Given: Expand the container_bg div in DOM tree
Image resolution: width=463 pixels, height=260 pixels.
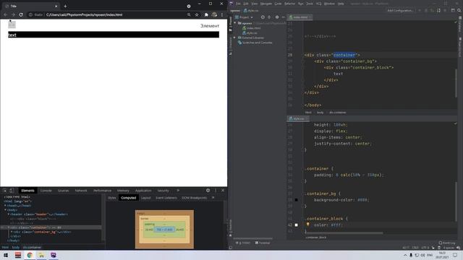Looking at the screenshot, I should click(12, 232).
